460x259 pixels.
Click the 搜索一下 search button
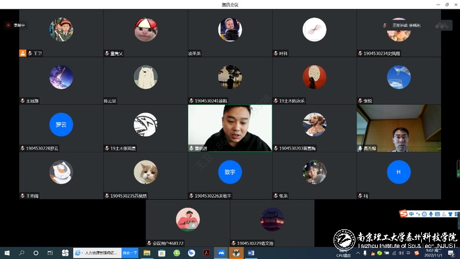pyautogui.click(x=130, y=253)
